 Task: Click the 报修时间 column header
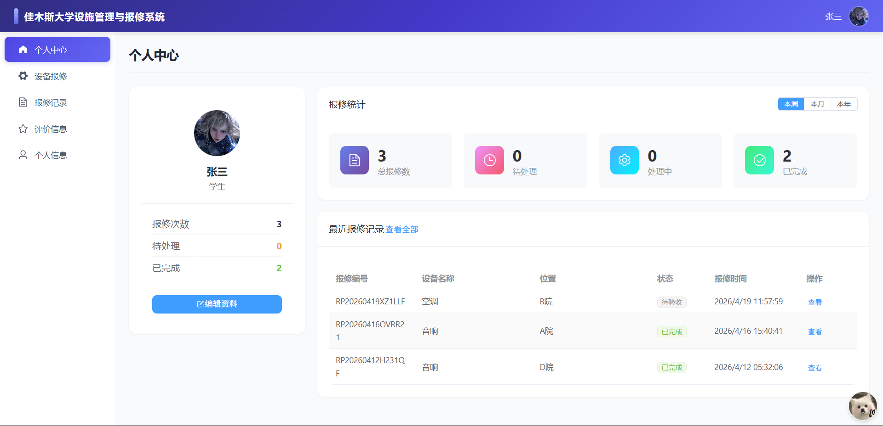click(730, 279)
